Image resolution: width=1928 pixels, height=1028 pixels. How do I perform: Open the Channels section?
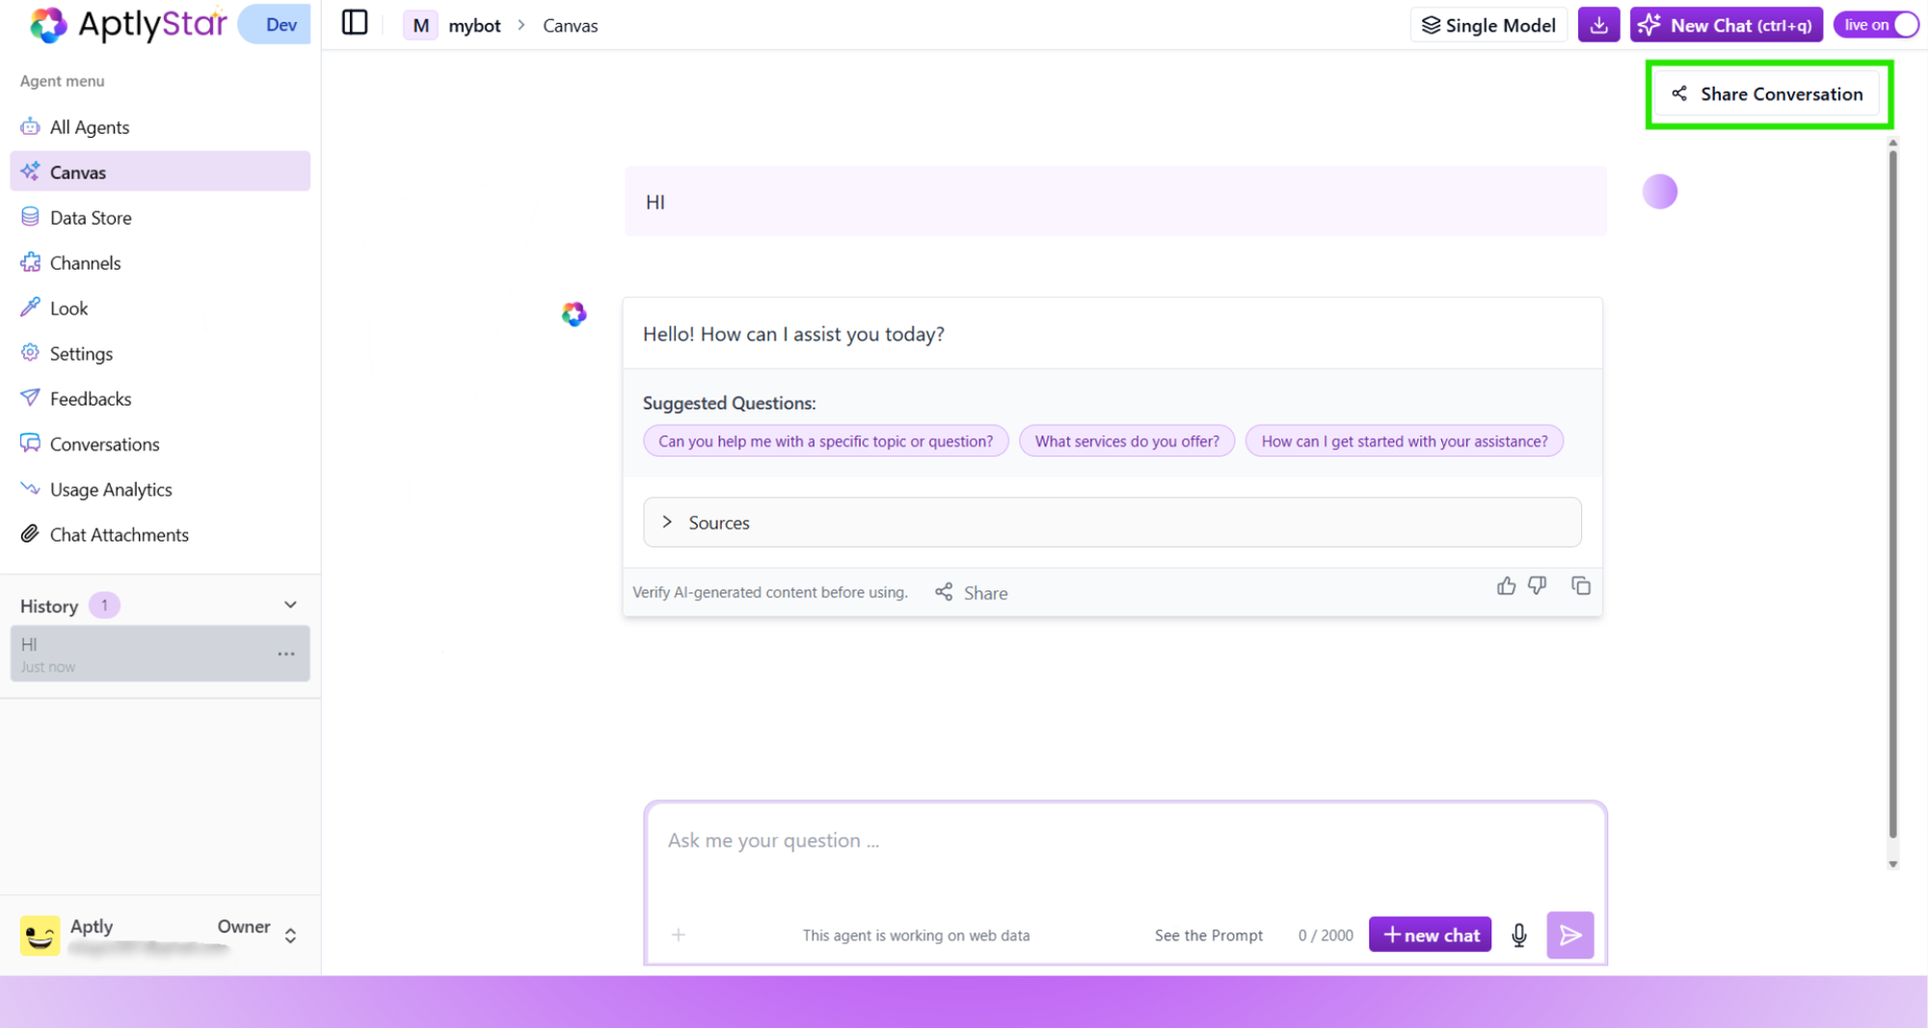[x=85, y=262]
